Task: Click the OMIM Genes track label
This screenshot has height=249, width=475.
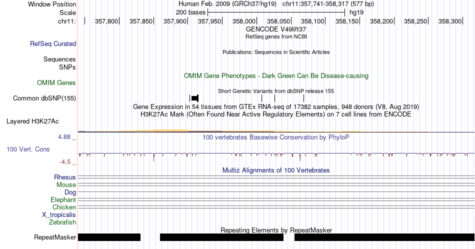Action: pyautogui.click(x=56, y=82)
